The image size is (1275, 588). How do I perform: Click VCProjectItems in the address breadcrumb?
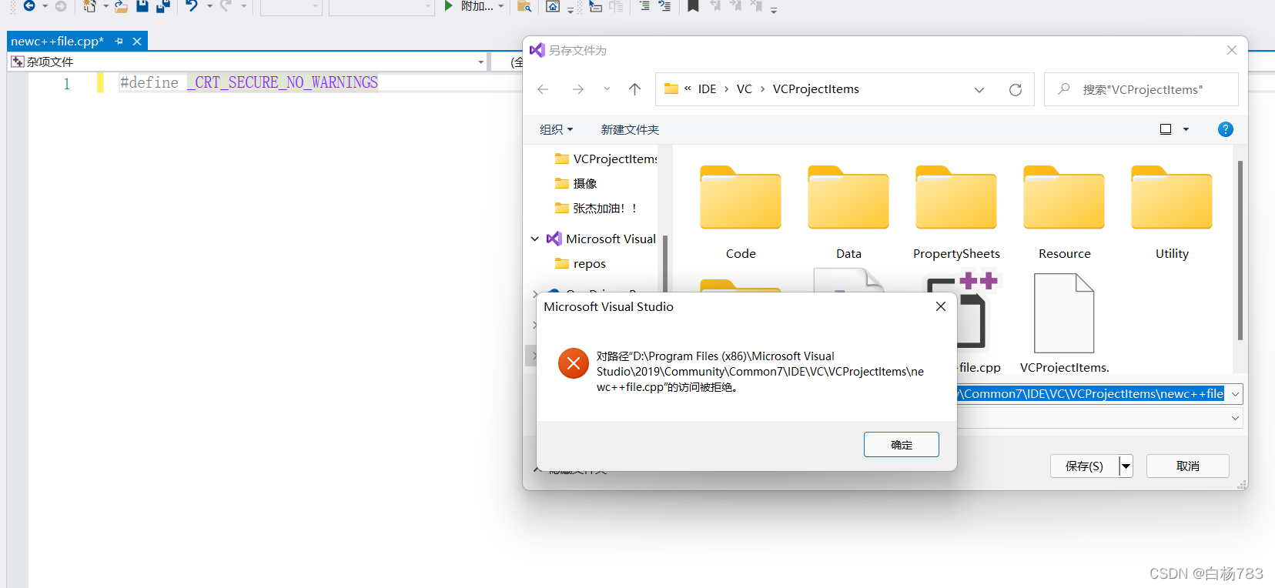(x=815, y=89)
